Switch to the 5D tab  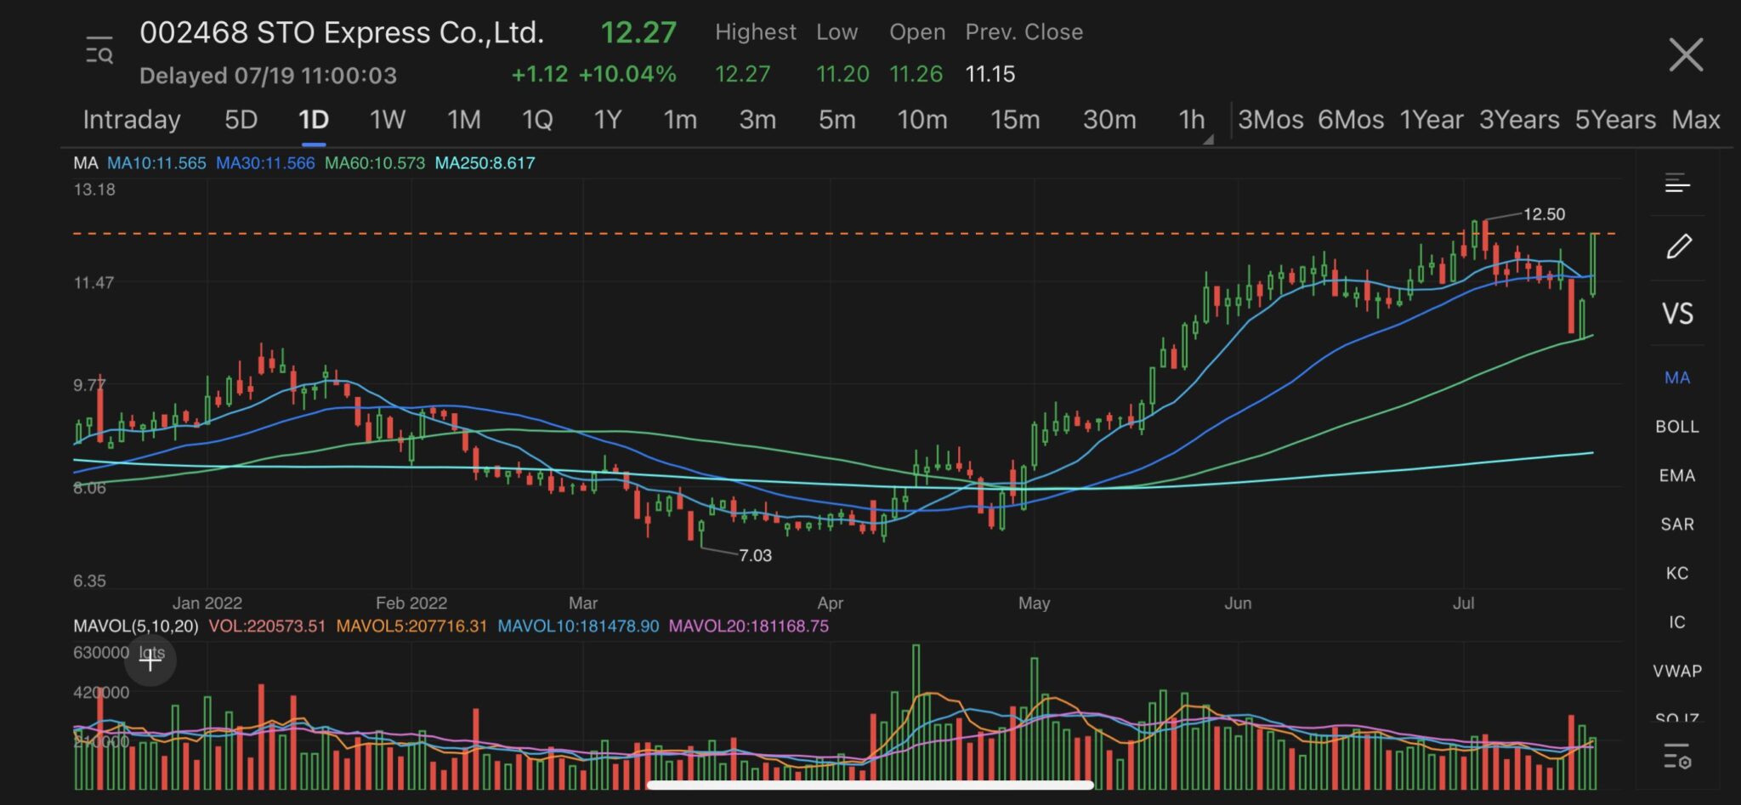tap(241, 120)
